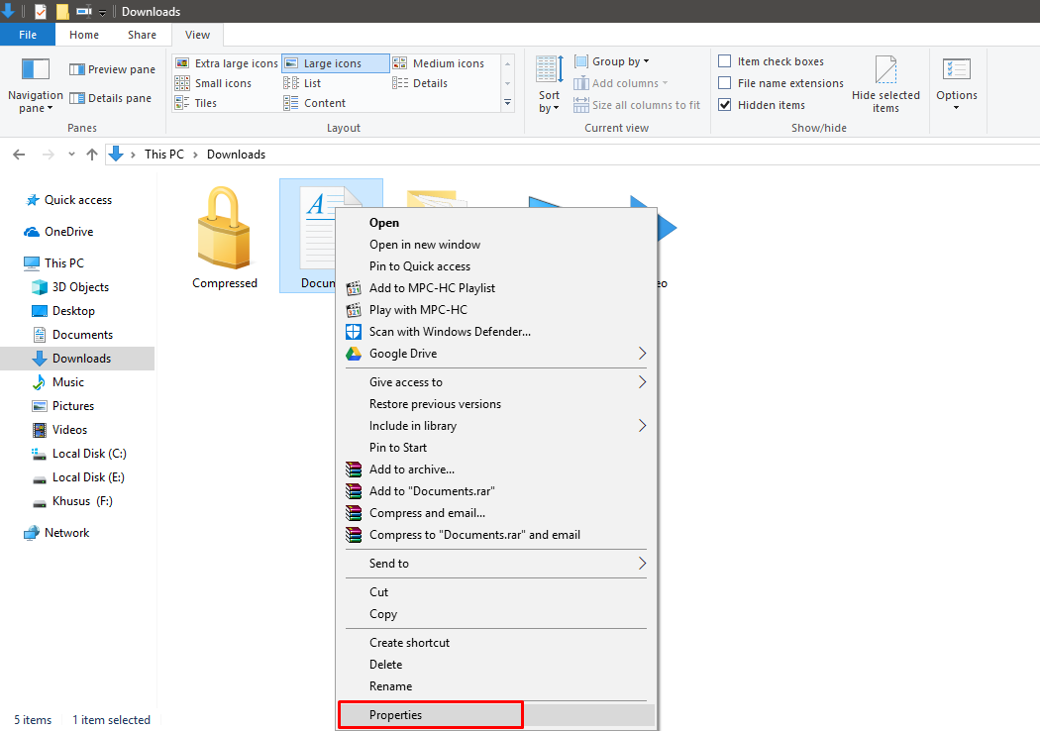The width and height of the screenshot is (1040, 731).
Task: Select Small icons layout
Action: pos(213,83)
